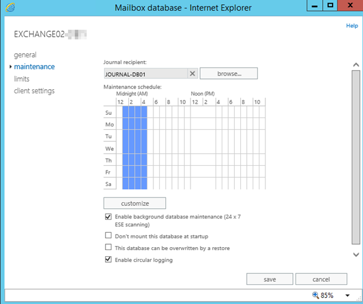Open the zoom level dropdown arrow
363x304 pixels.
(x=347, y=296)
